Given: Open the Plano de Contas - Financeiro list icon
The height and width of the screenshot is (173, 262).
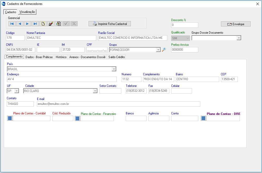Looking at the screenshot, I should tap(77, 118).
